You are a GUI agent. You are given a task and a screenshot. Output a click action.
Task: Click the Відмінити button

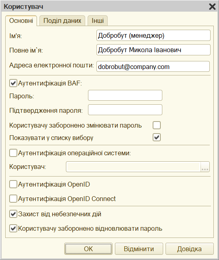[139, 249]
